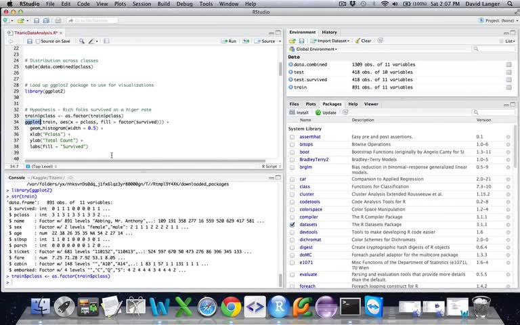Open Safari from the dock
The width and height of the screenshot is (520, 325).
click(207, 307)
